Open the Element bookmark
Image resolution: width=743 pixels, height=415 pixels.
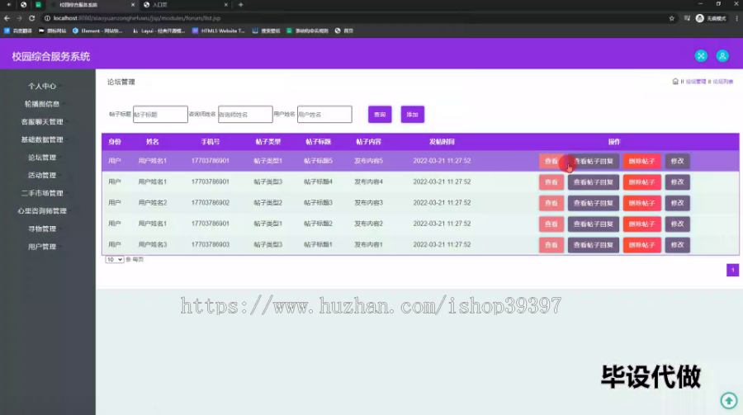(97, 31)
